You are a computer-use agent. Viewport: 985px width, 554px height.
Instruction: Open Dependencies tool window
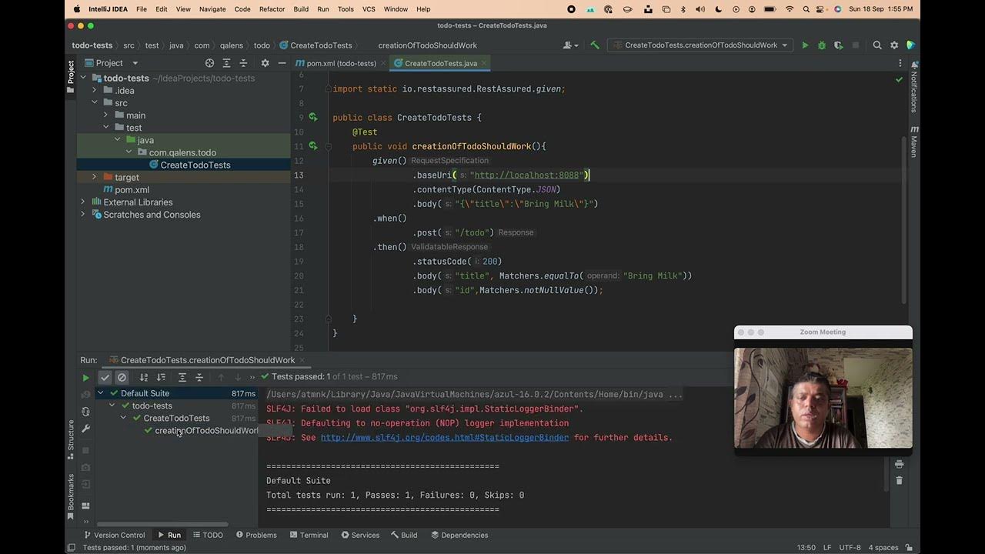[x=459, y=535]
